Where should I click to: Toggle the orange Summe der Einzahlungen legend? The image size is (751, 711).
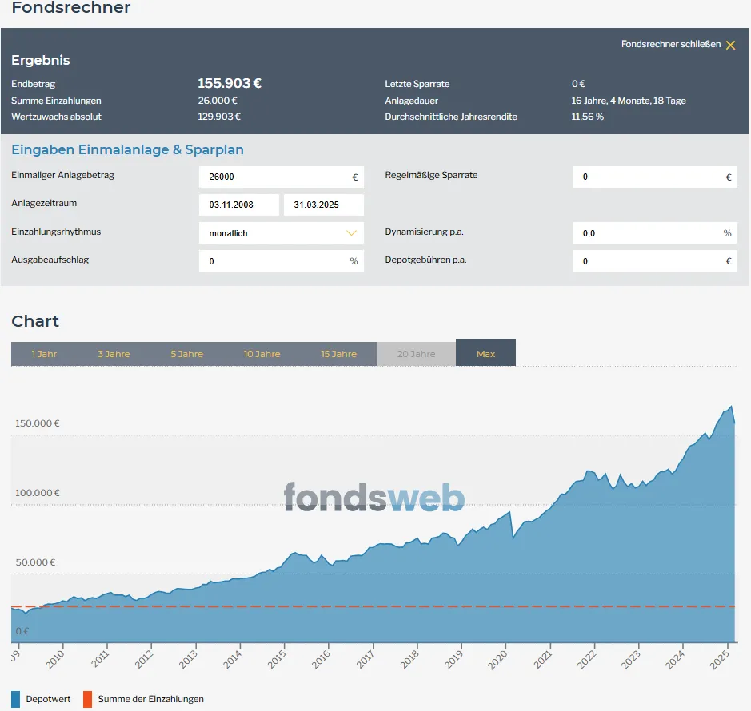tap(88, 699)
